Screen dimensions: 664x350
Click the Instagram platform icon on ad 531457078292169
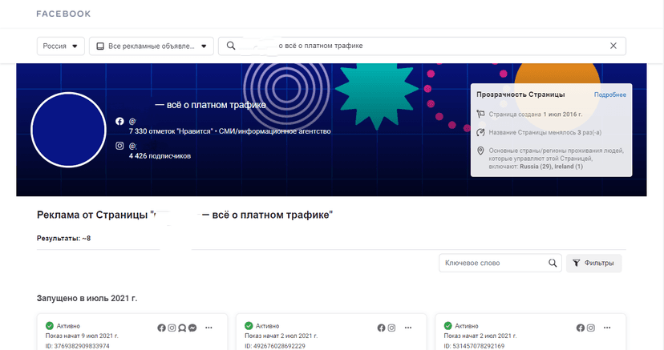pos(591,328)
